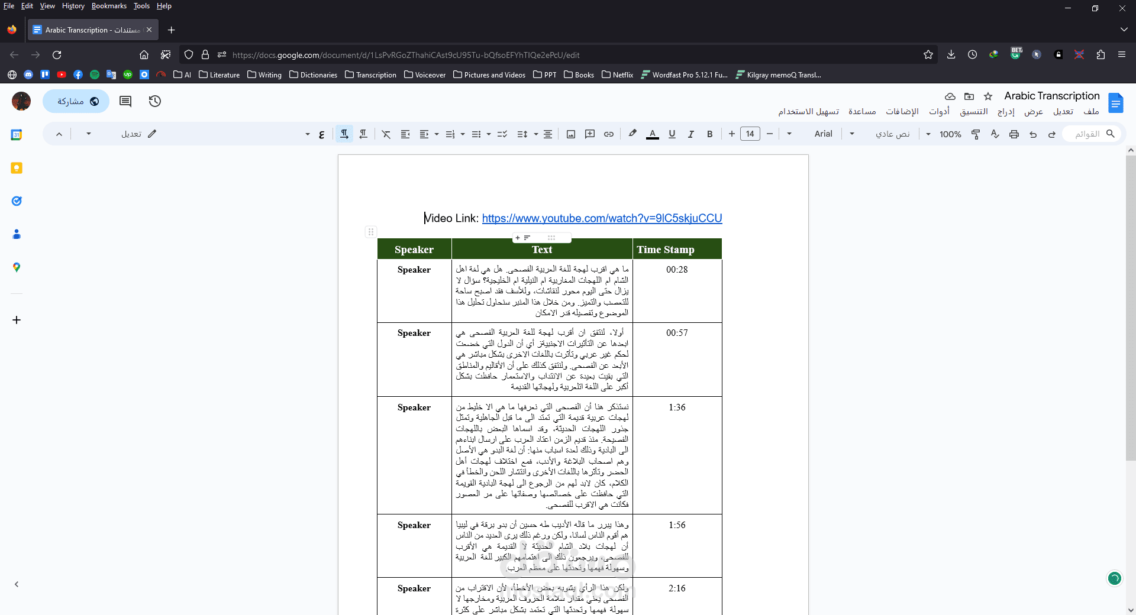Viewport: 1136px width, 615px height.
Task: Open the Firefox downloads arrow icon
Action: click(x=951, y=54)
